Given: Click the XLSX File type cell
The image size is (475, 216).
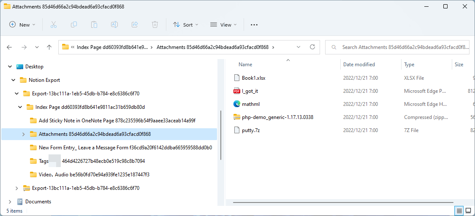Looking at the screenshot, I should tap(414, 78).
